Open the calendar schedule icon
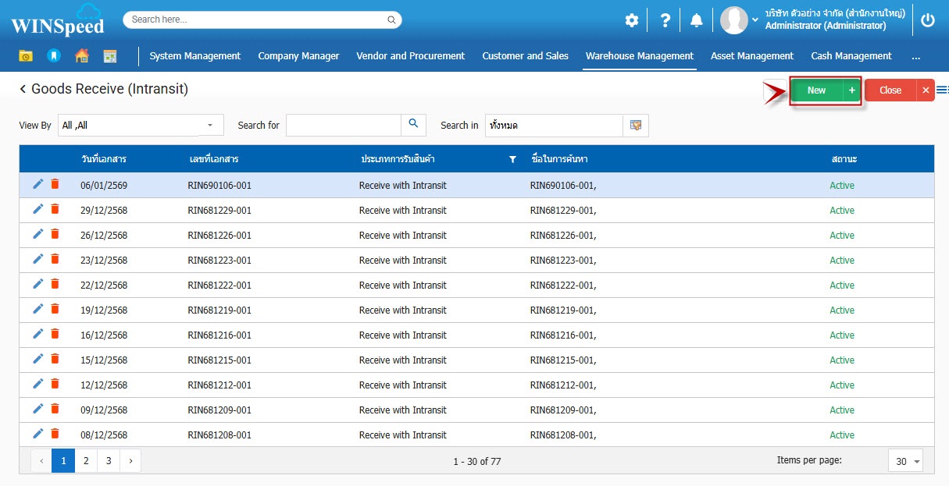Screen dimensions: 949x486 click(110, 56)
